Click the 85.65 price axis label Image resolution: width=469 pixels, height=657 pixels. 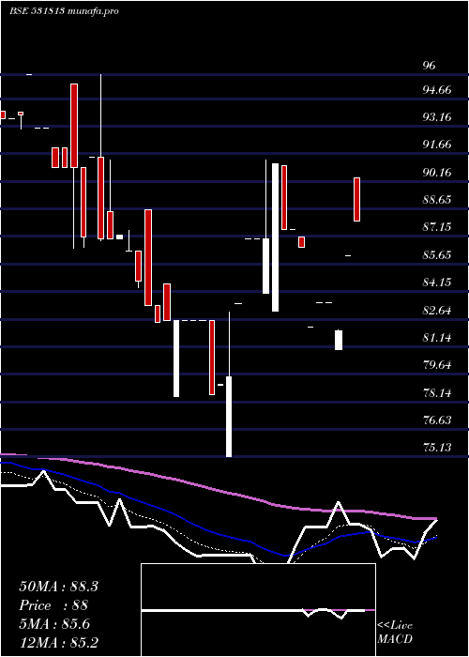(x=437, y=254)
